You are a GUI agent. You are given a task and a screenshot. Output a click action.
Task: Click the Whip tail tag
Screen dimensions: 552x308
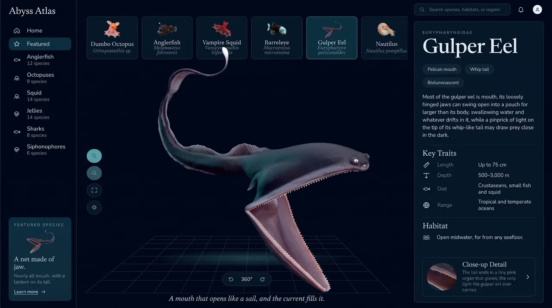(480, 69)
